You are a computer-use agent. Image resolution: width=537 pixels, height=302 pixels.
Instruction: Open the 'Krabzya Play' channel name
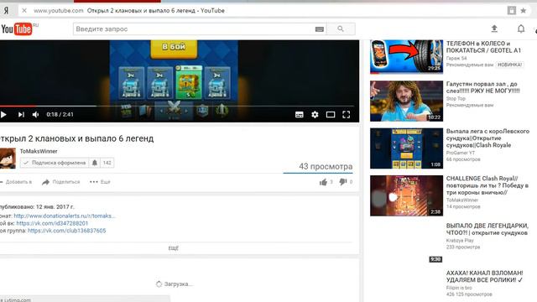click(x=460, y=241)
